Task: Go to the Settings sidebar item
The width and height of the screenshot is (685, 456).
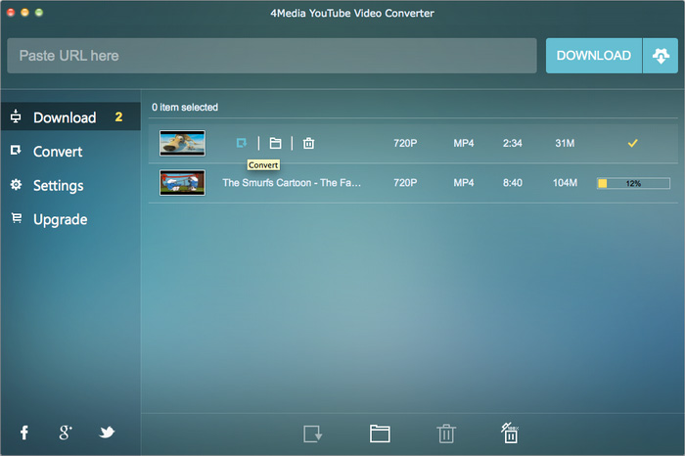Action: coord(58,185)
